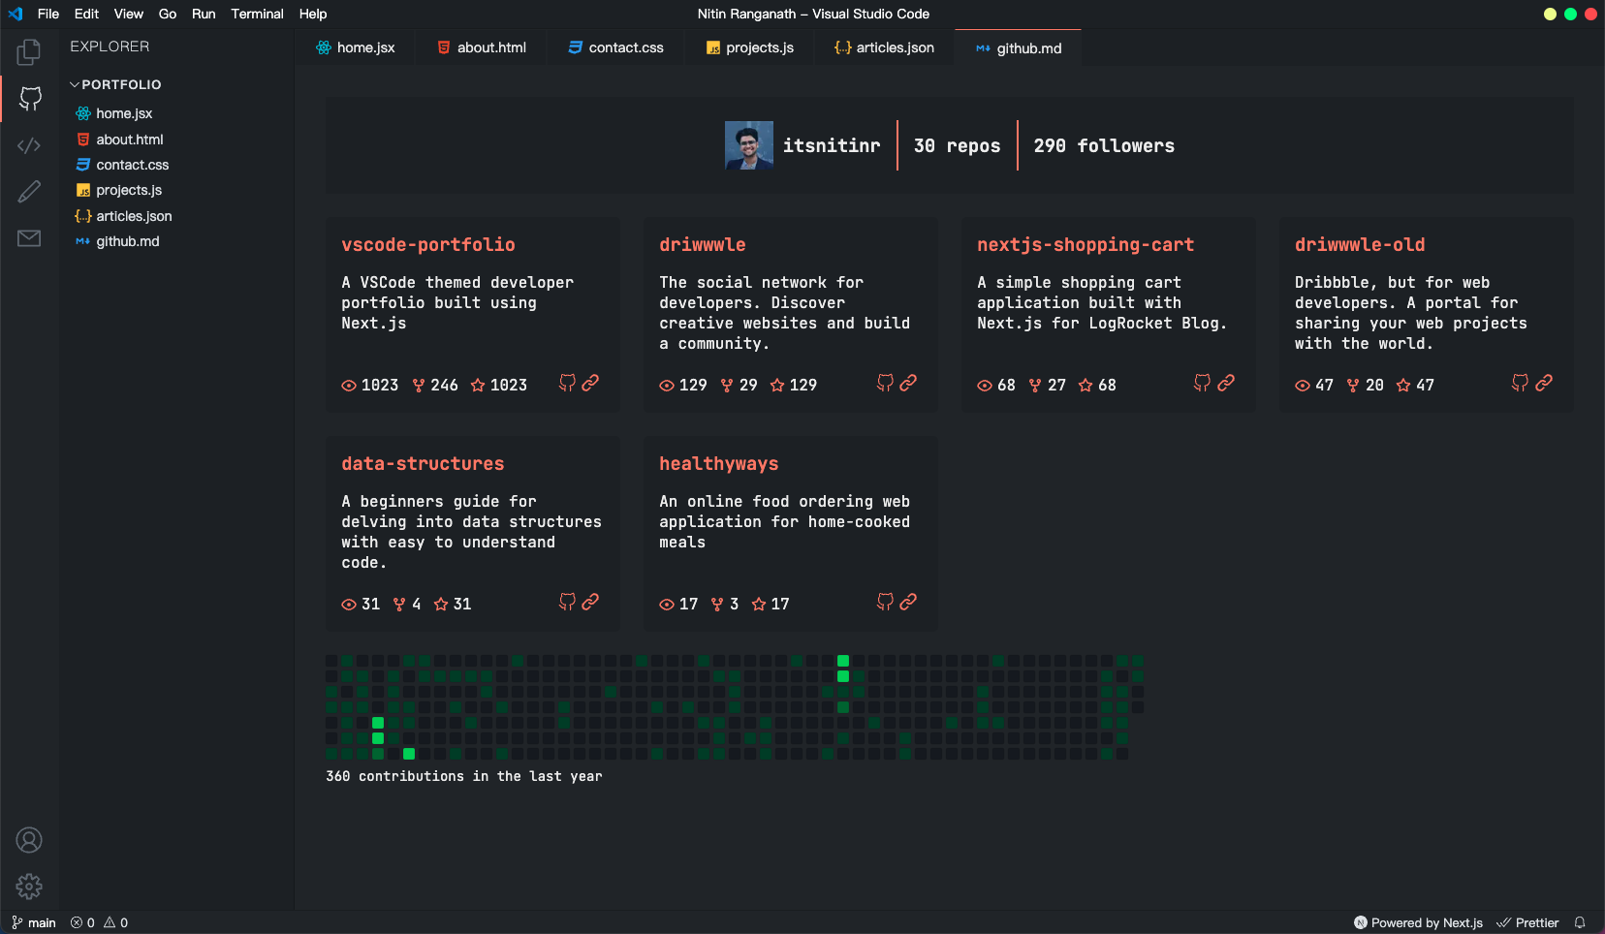Select the github.md tab

(x=1018, y=47)
